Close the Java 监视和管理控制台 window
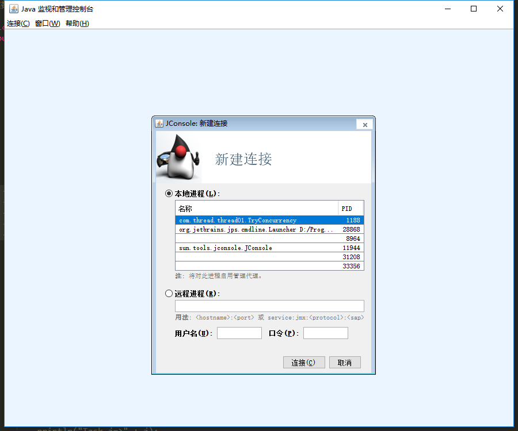This screenshot has height=431, width=518. pos(500,9)
